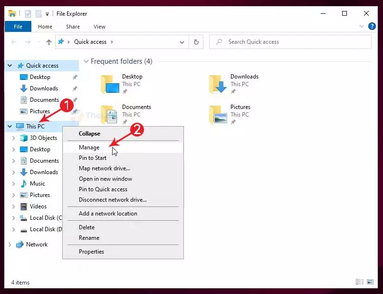This screenshot has height=294, width=383.
Task: Select the Network icon in sidebar
Action: coord(20,245)
